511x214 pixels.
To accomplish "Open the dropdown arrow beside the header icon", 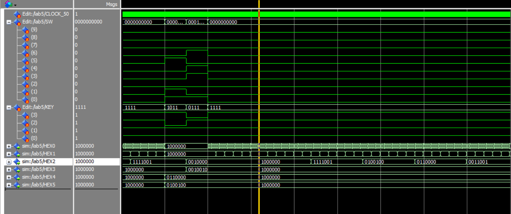I will pos(15,4).
